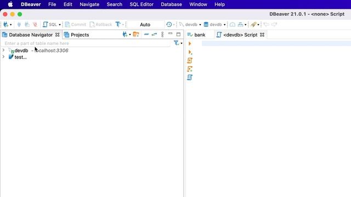Open the SQL Editor menu
This screenshot has height=197, width=351.
(141, 4)
